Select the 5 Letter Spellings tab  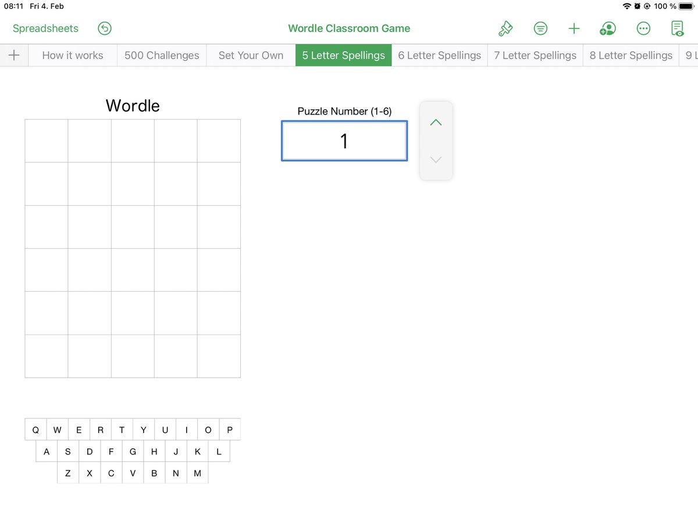click(343, 55)
